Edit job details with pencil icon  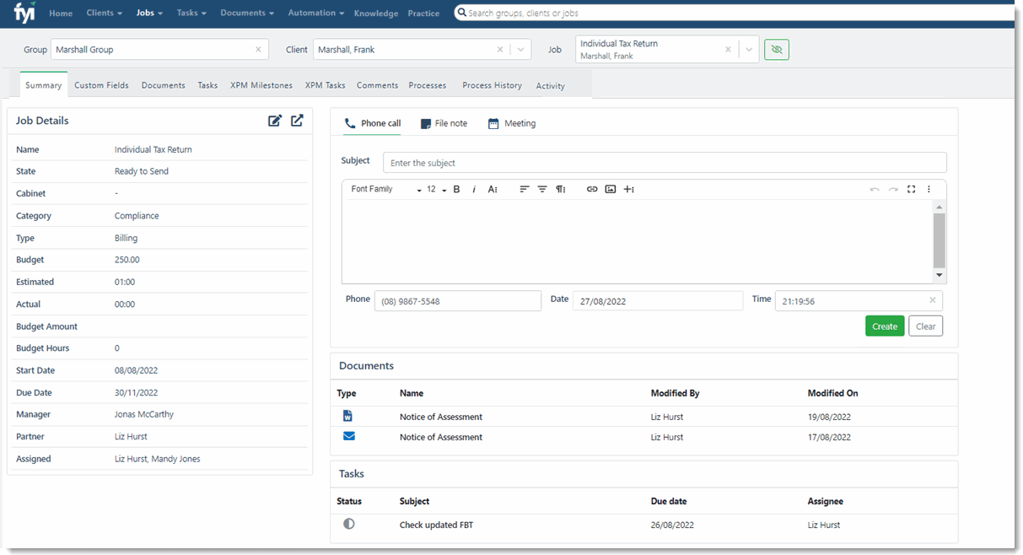point(275,121)
